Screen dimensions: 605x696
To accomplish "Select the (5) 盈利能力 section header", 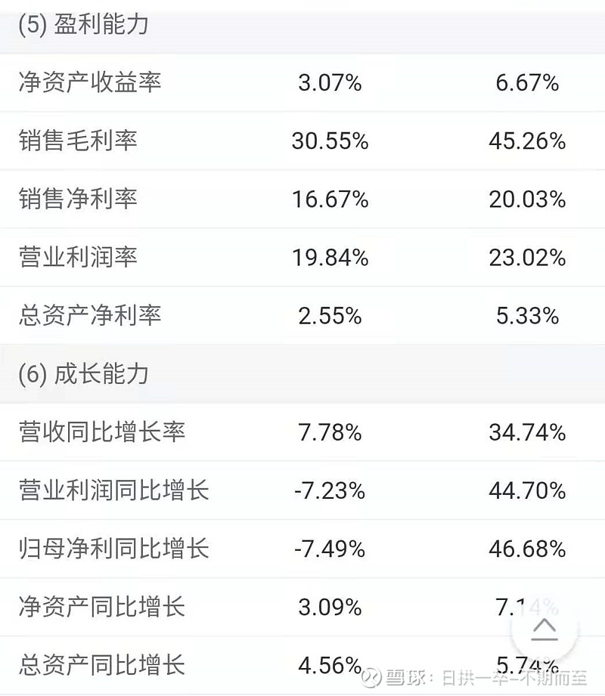I will [83, 24].
